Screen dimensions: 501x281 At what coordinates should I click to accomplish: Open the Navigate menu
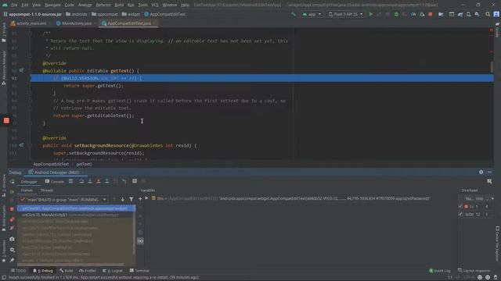[x=52, y=5]
